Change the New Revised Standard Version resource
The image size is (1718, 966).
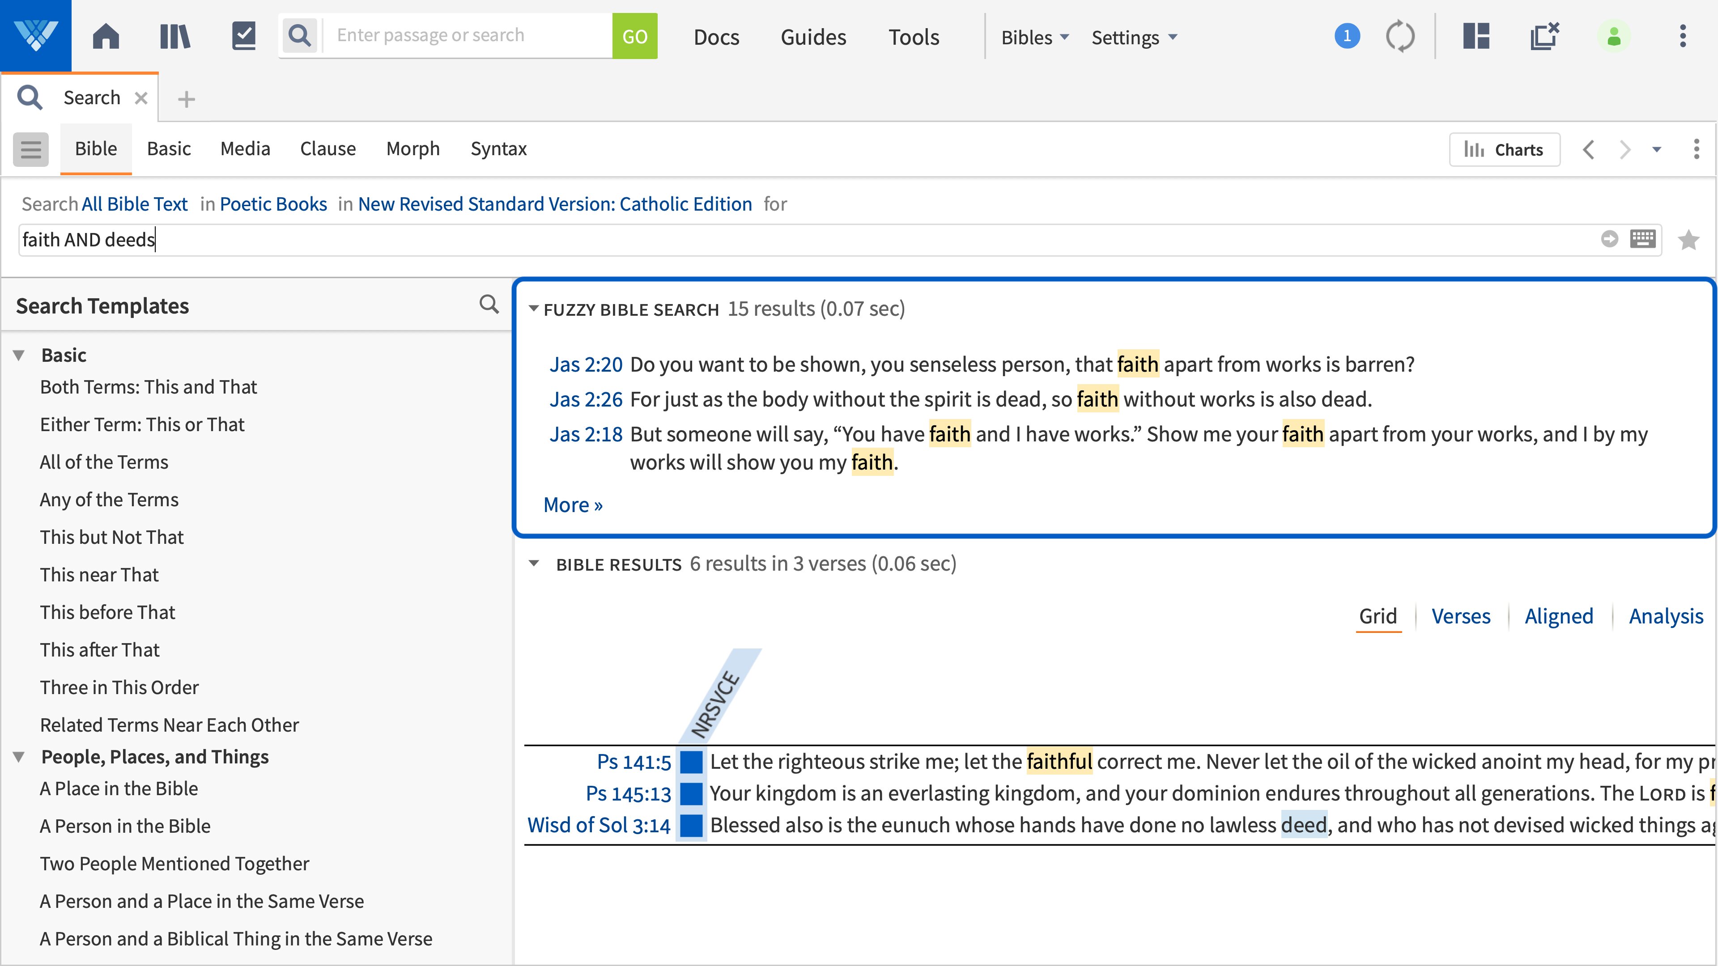coord(555,204)
